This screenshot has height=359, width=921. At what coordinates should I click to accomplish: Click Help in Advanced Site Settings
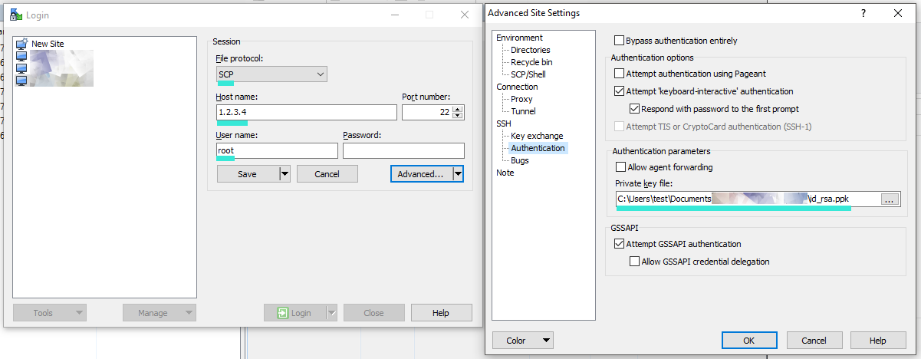[878, 340]
